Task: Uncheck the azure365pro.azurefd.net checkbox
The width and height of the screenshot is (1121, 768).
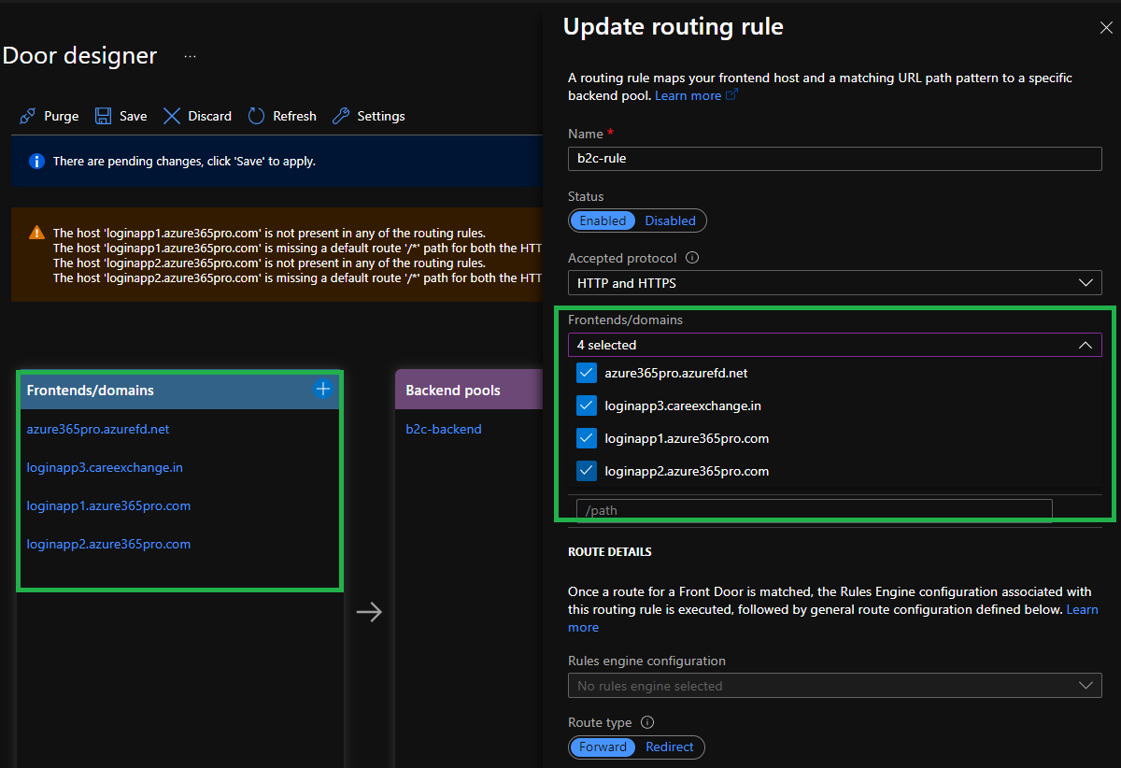Action: 587,373
